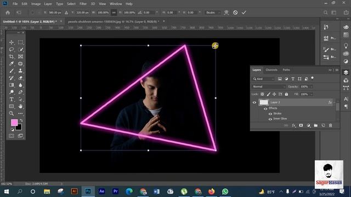The height and width of the screenshot is (197, 351).
Task: Open the Layers panel menu
Action: tap(337, 70)
